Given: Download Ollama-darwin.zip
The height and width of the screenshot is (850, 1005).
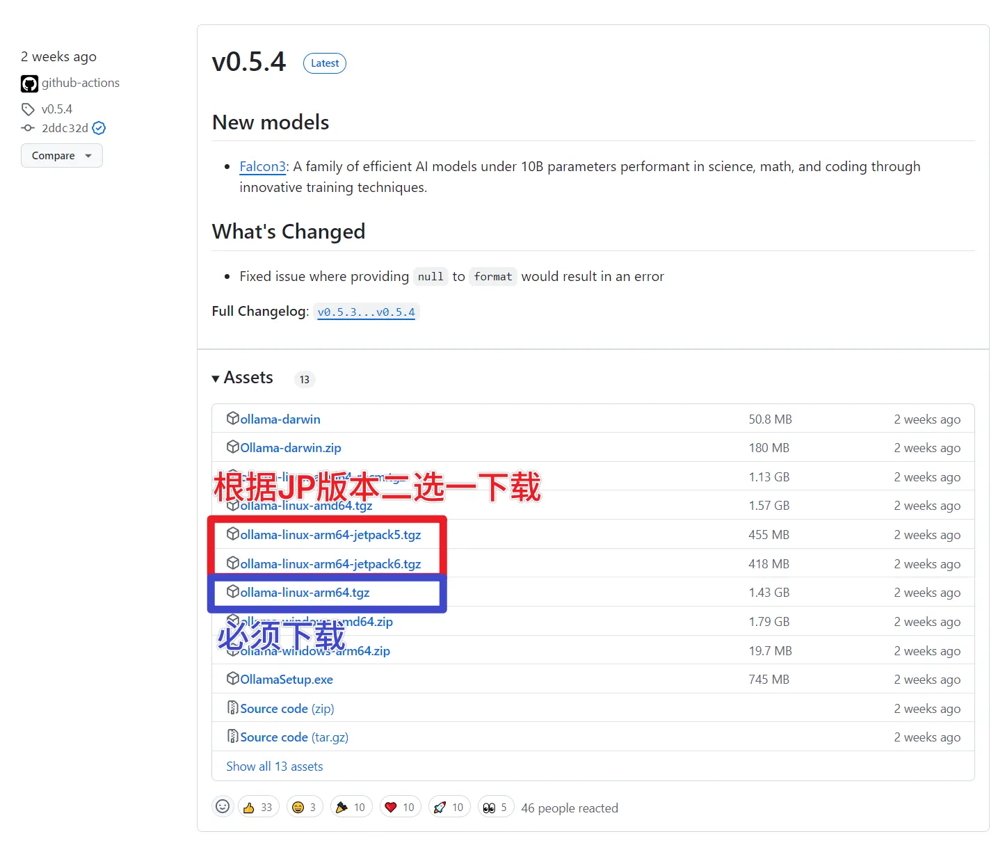Looking at the screenshot, I should pyautogui.click(x=291, y=448).
